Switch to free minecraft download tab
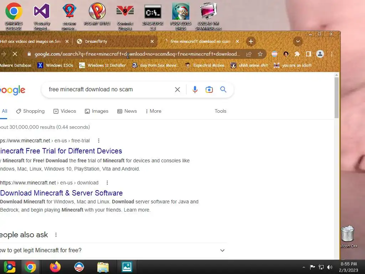This screenshot has height=274, width=365. 200,41
